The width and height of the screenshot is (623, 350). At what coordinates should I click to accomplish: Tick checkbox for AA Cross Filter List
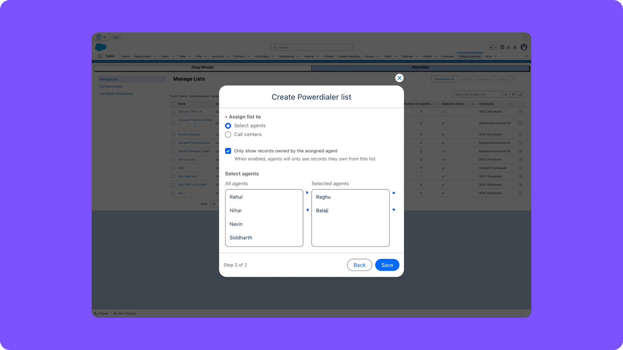coord(173,111)
